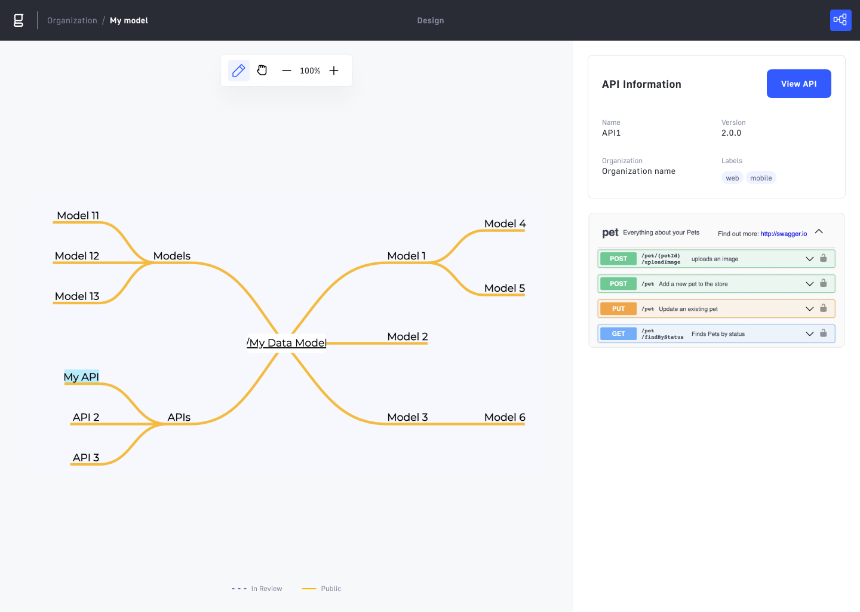Image resolution: width=860 pixels, height=612 pixels.
Task: Click the 100% zoom level control
Action: pos(309,71)
